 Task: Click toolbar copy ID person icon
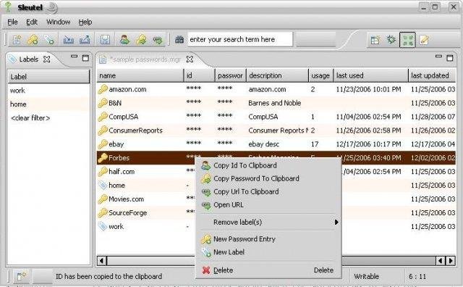tap(125, 40)
